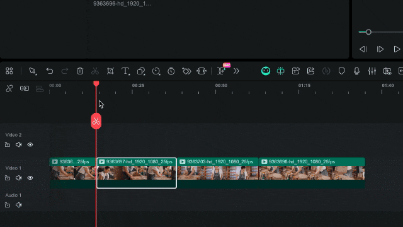Toggle the link/unlink clips icon
The width and height of the screenshot is (403, 227).
[x=9, y=88]
